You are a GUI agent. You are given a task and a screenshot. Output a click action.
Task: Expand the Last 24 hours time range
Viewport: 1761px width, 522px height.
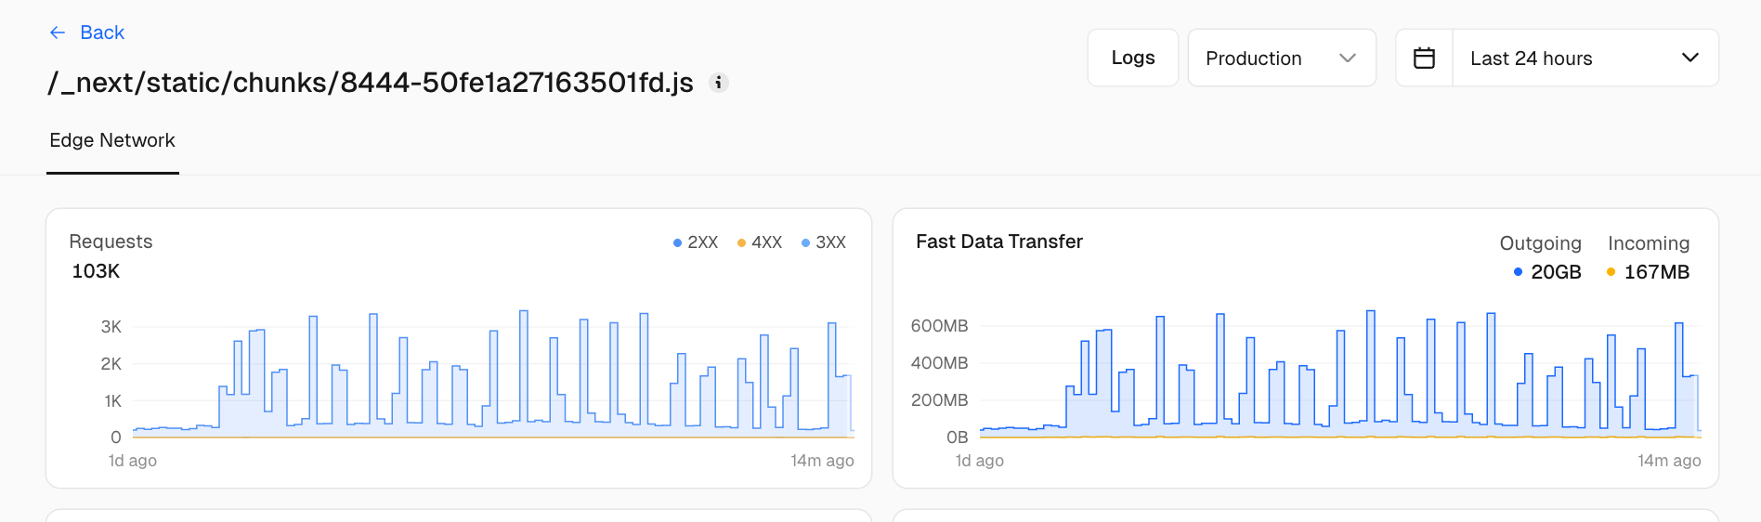(x=1531, y=59)
